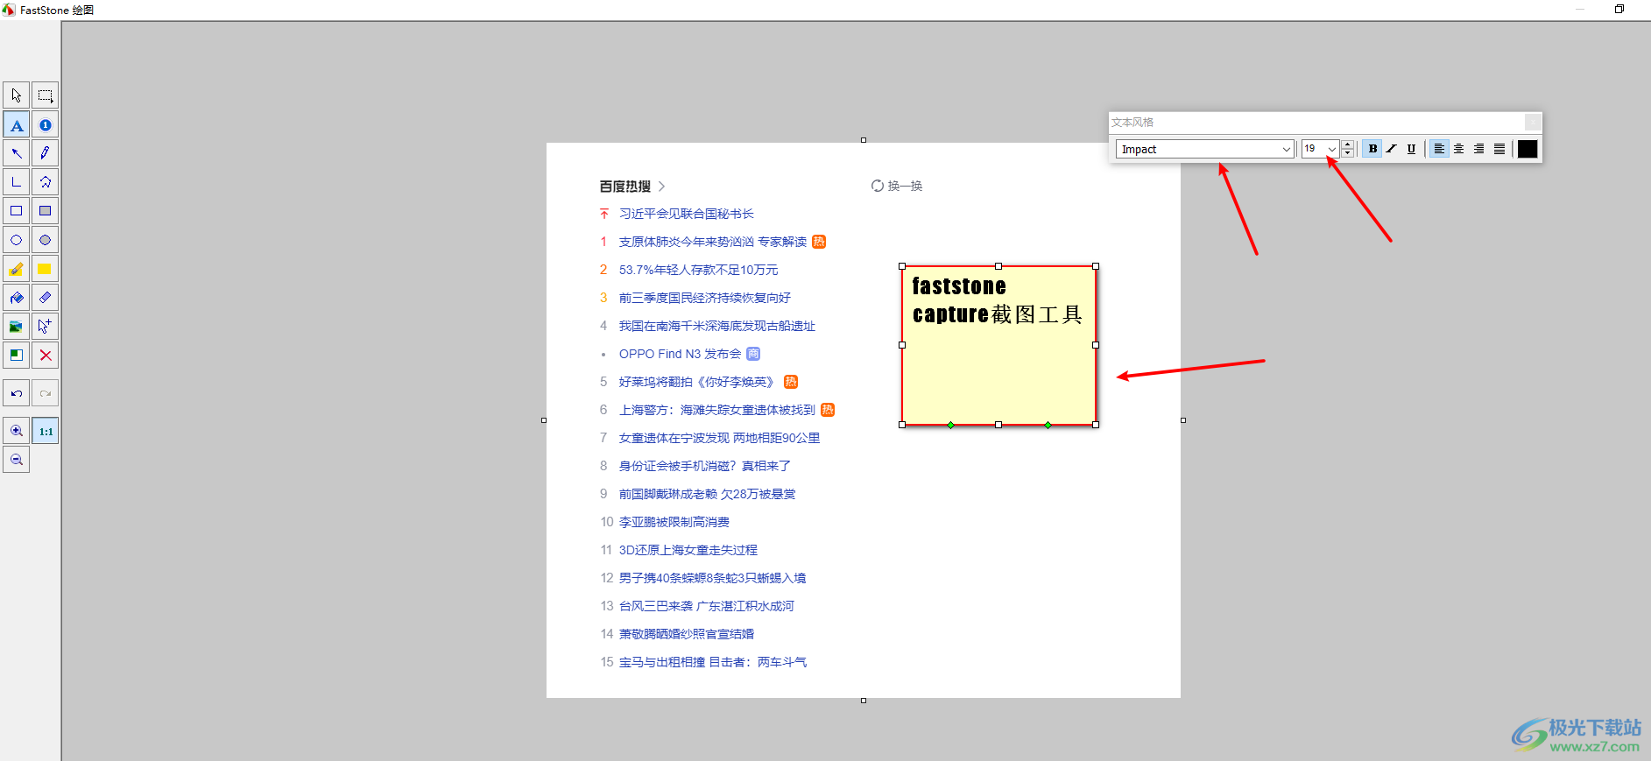Choose the add mouse pointer tool
This screenshot has width=1651, height=761.
click(46, 327)
